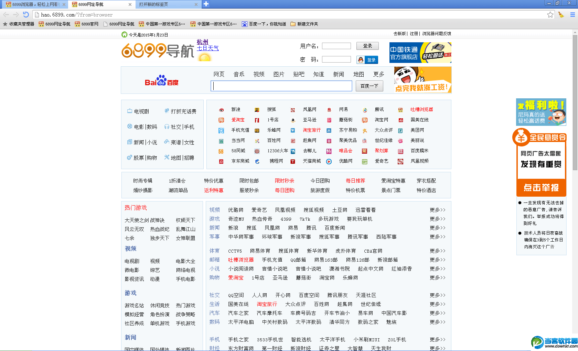The image size is (578, 351).
Task: Click the NetEase icon beside 网易
Action: click(329, 110)
